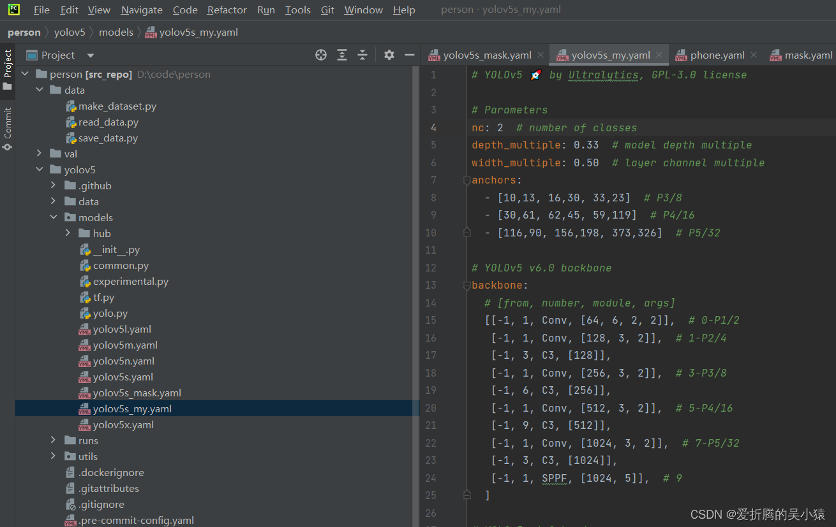The height and width of the screenshot is (527, 836).
Task: Switch to the mask.yaml tab
Action: tap(802, 55)
